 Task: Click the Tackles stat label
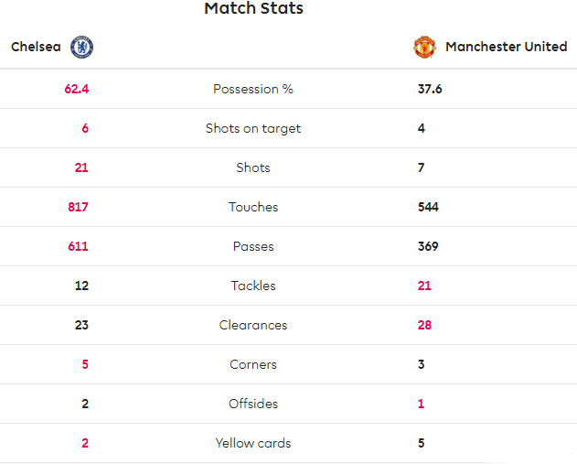pos(253,286)
